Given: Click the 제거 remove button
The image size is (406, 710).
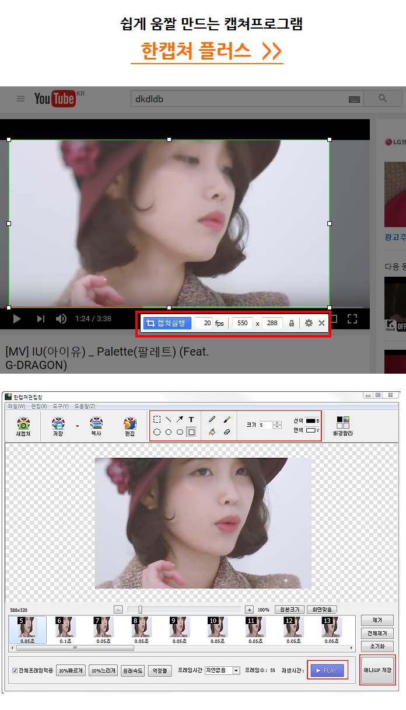Looking at the screenshot, I should click(377, 620).
